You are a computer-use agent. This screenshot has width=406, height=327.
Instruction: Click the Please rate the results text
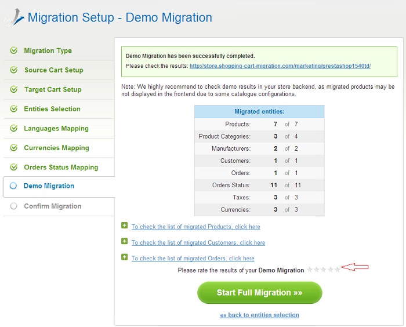pos(241,270)
